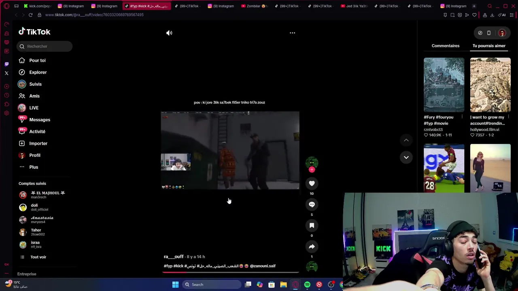The image size is (518, 291).
Task: Open X (Twitter) in Opera sidebar
Action: point(6,73)
